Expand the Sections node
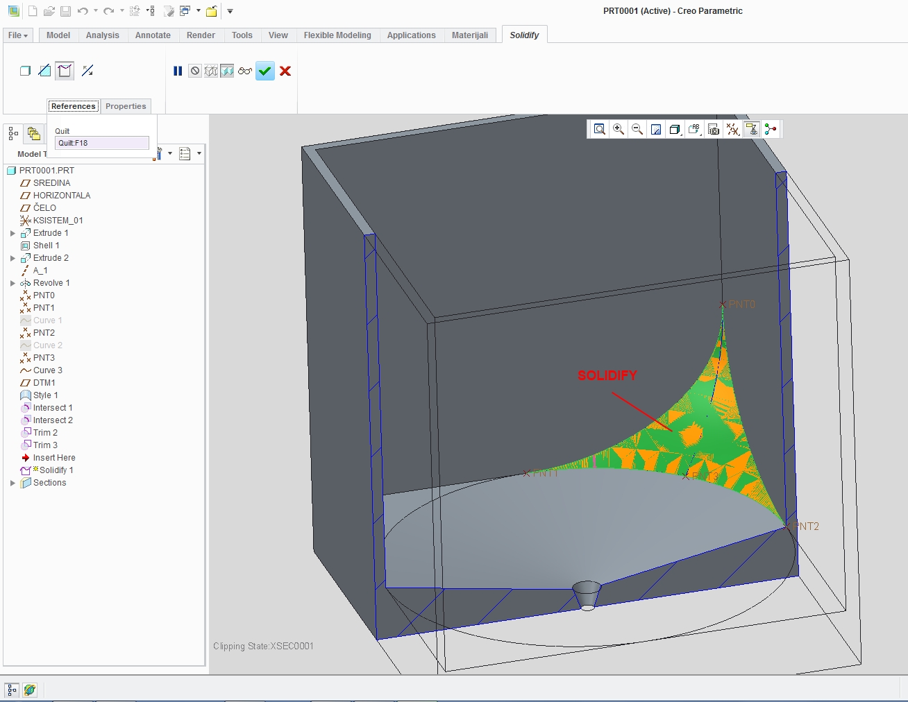The height and width of the screenshot is (702, 908). click(x=12, y=483)
